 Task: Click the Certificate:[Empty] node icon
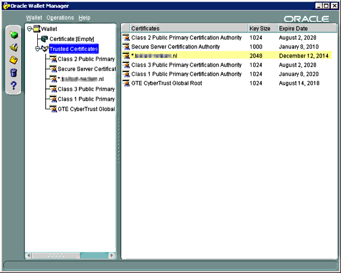(x=45, y=39)
